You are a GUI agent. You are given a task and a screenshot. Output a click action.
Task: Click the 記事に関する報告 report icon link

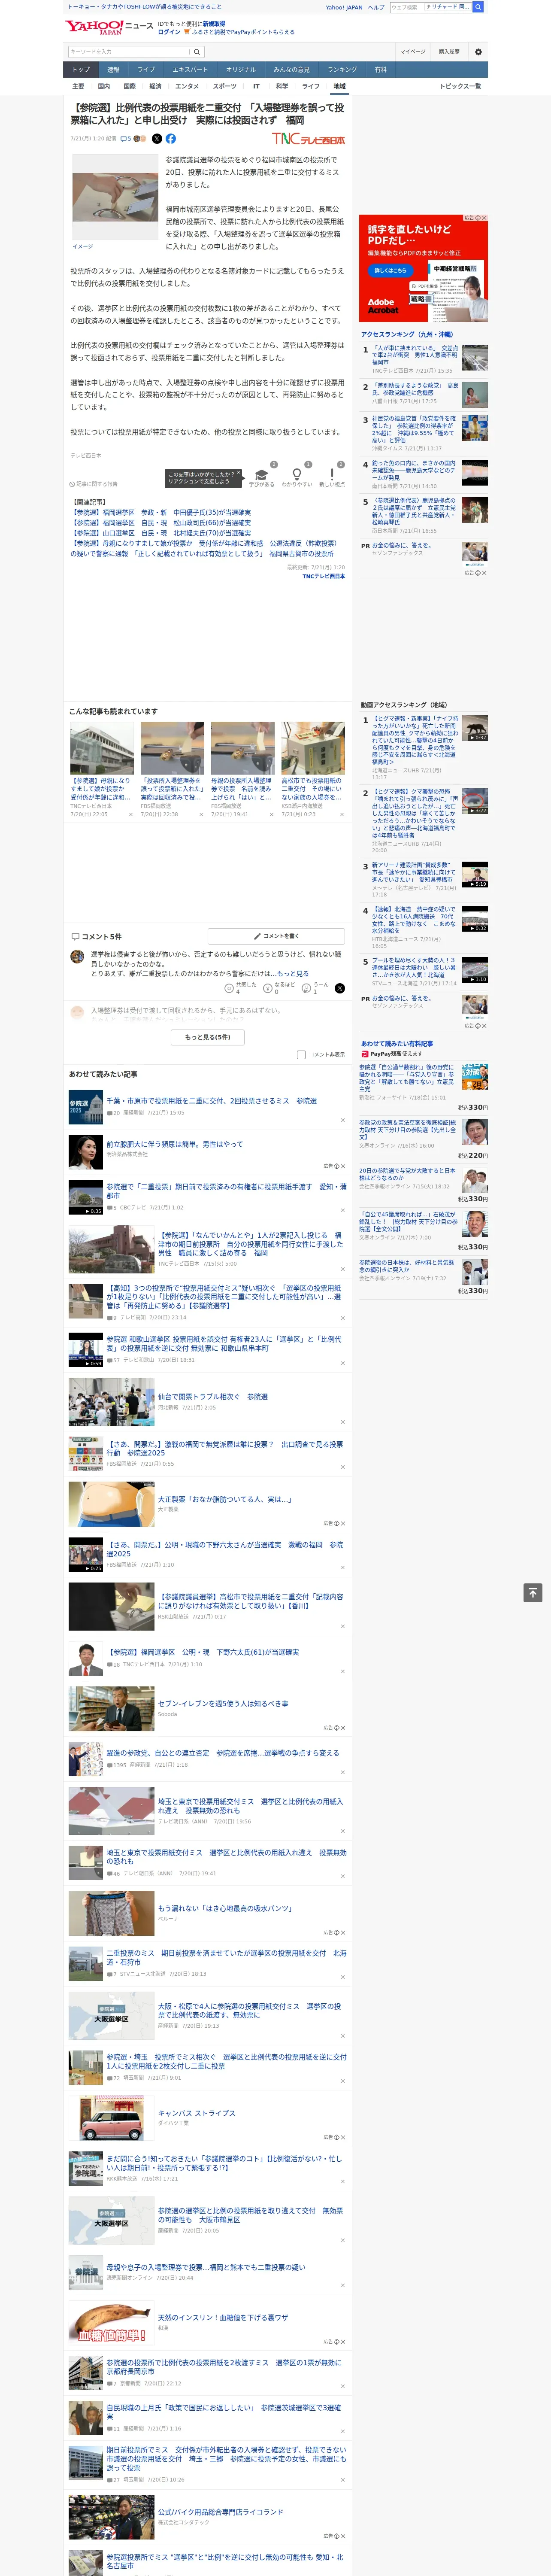point(94,484)
